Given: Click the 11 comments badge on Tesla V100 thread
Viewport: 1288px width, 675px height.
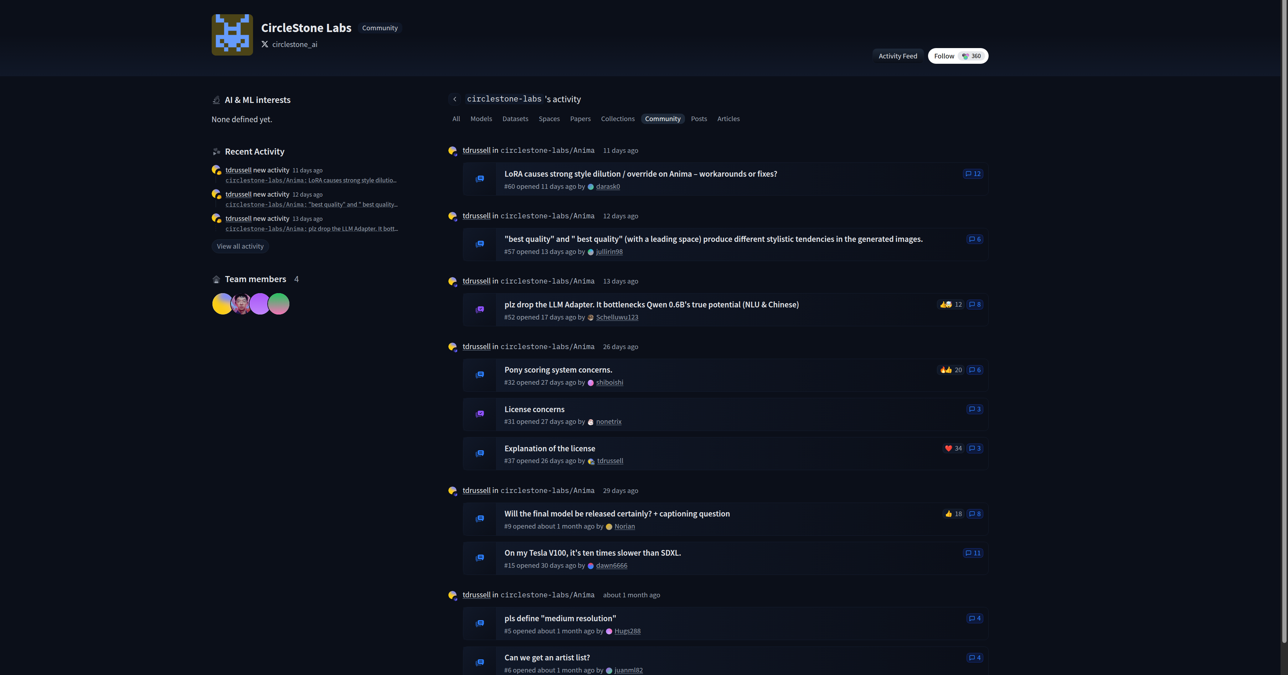Looking at the screenshot, I should click(x=973, y=553).
